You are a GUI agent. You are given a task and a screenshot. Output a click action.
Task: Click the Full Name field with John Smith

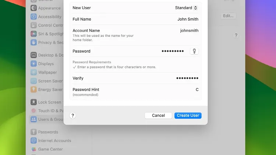[x=135, y=19]
